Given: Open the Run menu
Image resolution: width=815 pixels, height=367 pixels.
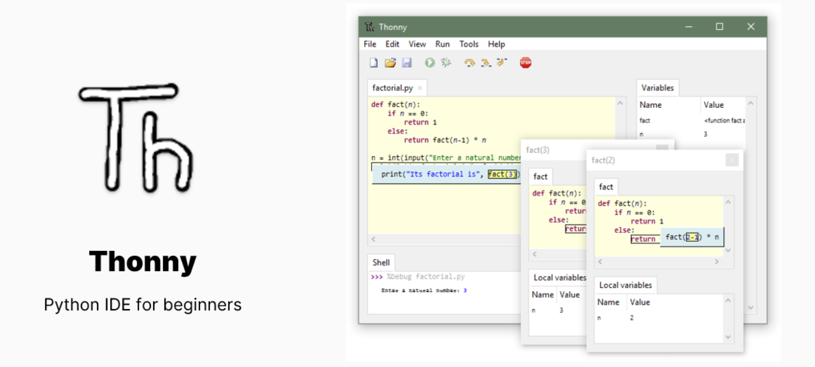Looking at the screenshot, I should [442, 44].
